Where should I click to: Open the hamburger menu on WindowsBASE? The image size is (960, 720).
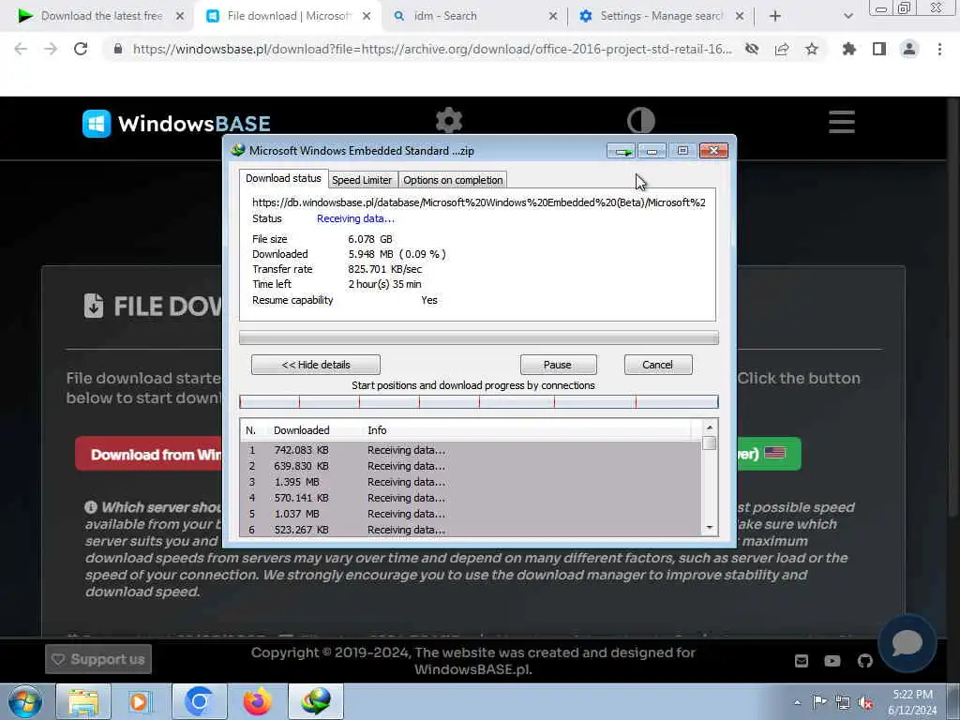click(x=842, y=122)
